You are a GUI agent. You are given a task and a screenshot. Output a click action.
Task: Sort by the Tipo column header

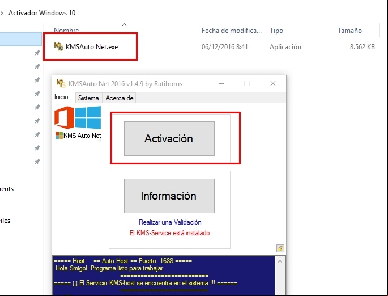276,31
